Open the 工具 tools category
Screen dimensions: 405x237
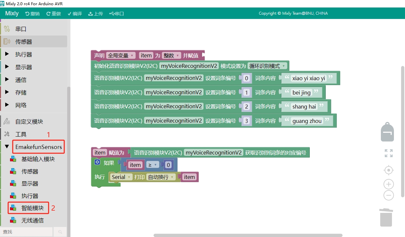click(x=34, y=134)
